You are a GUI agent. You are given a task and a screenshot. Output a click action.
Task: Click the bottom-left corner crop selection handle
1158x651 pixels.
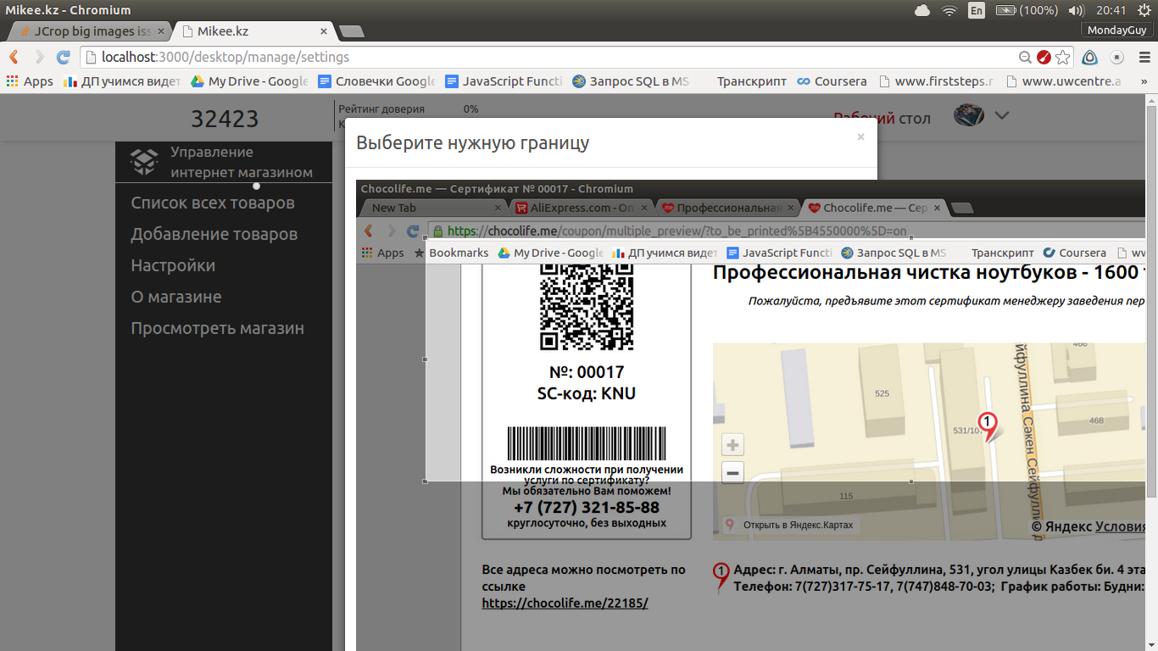[x=425, y=481]
